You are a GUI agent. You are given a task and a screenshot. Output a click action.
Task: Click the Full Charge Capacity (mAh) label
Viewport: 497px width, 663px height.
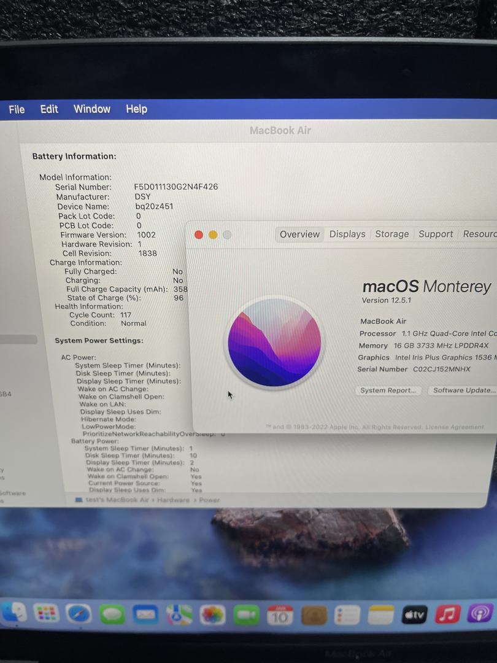[117, 289]
